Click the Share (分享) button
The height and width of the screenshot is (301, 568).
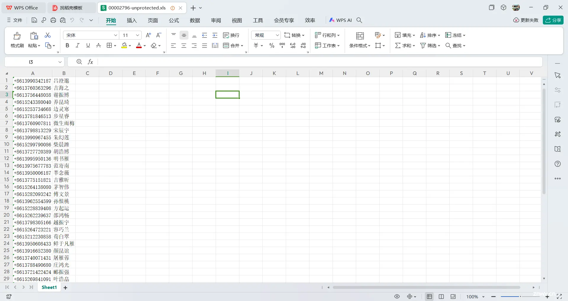(553, 20)
